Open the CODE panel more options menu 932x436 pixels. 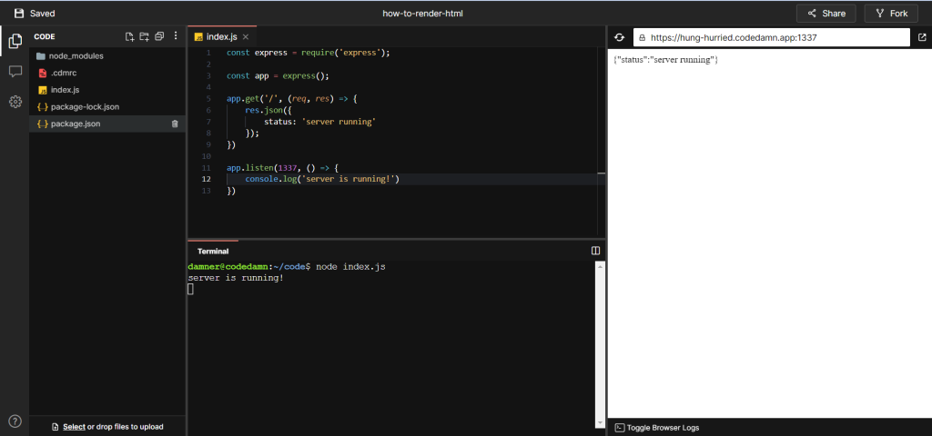(x=176, y=36)
